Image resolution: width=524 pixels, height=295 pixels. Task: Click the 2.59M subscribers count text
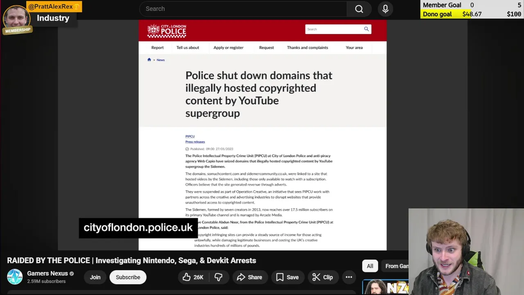tap(46, 281)
